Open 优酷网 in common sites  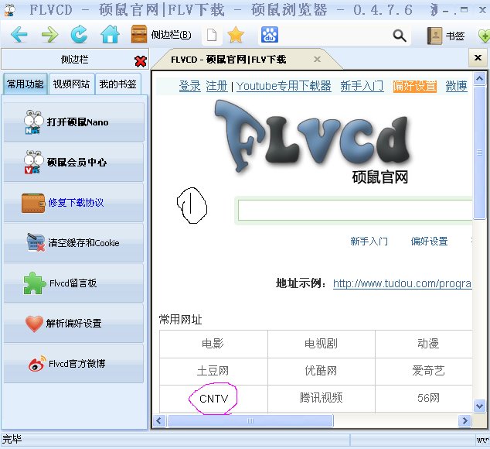[321, 371]
